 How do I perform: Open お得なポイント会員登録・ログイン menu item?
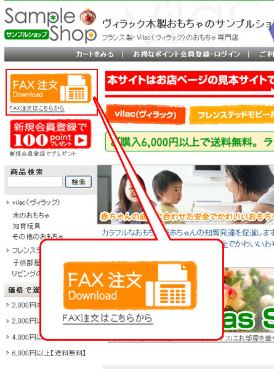pyautogui.click(x=187, y=54)
